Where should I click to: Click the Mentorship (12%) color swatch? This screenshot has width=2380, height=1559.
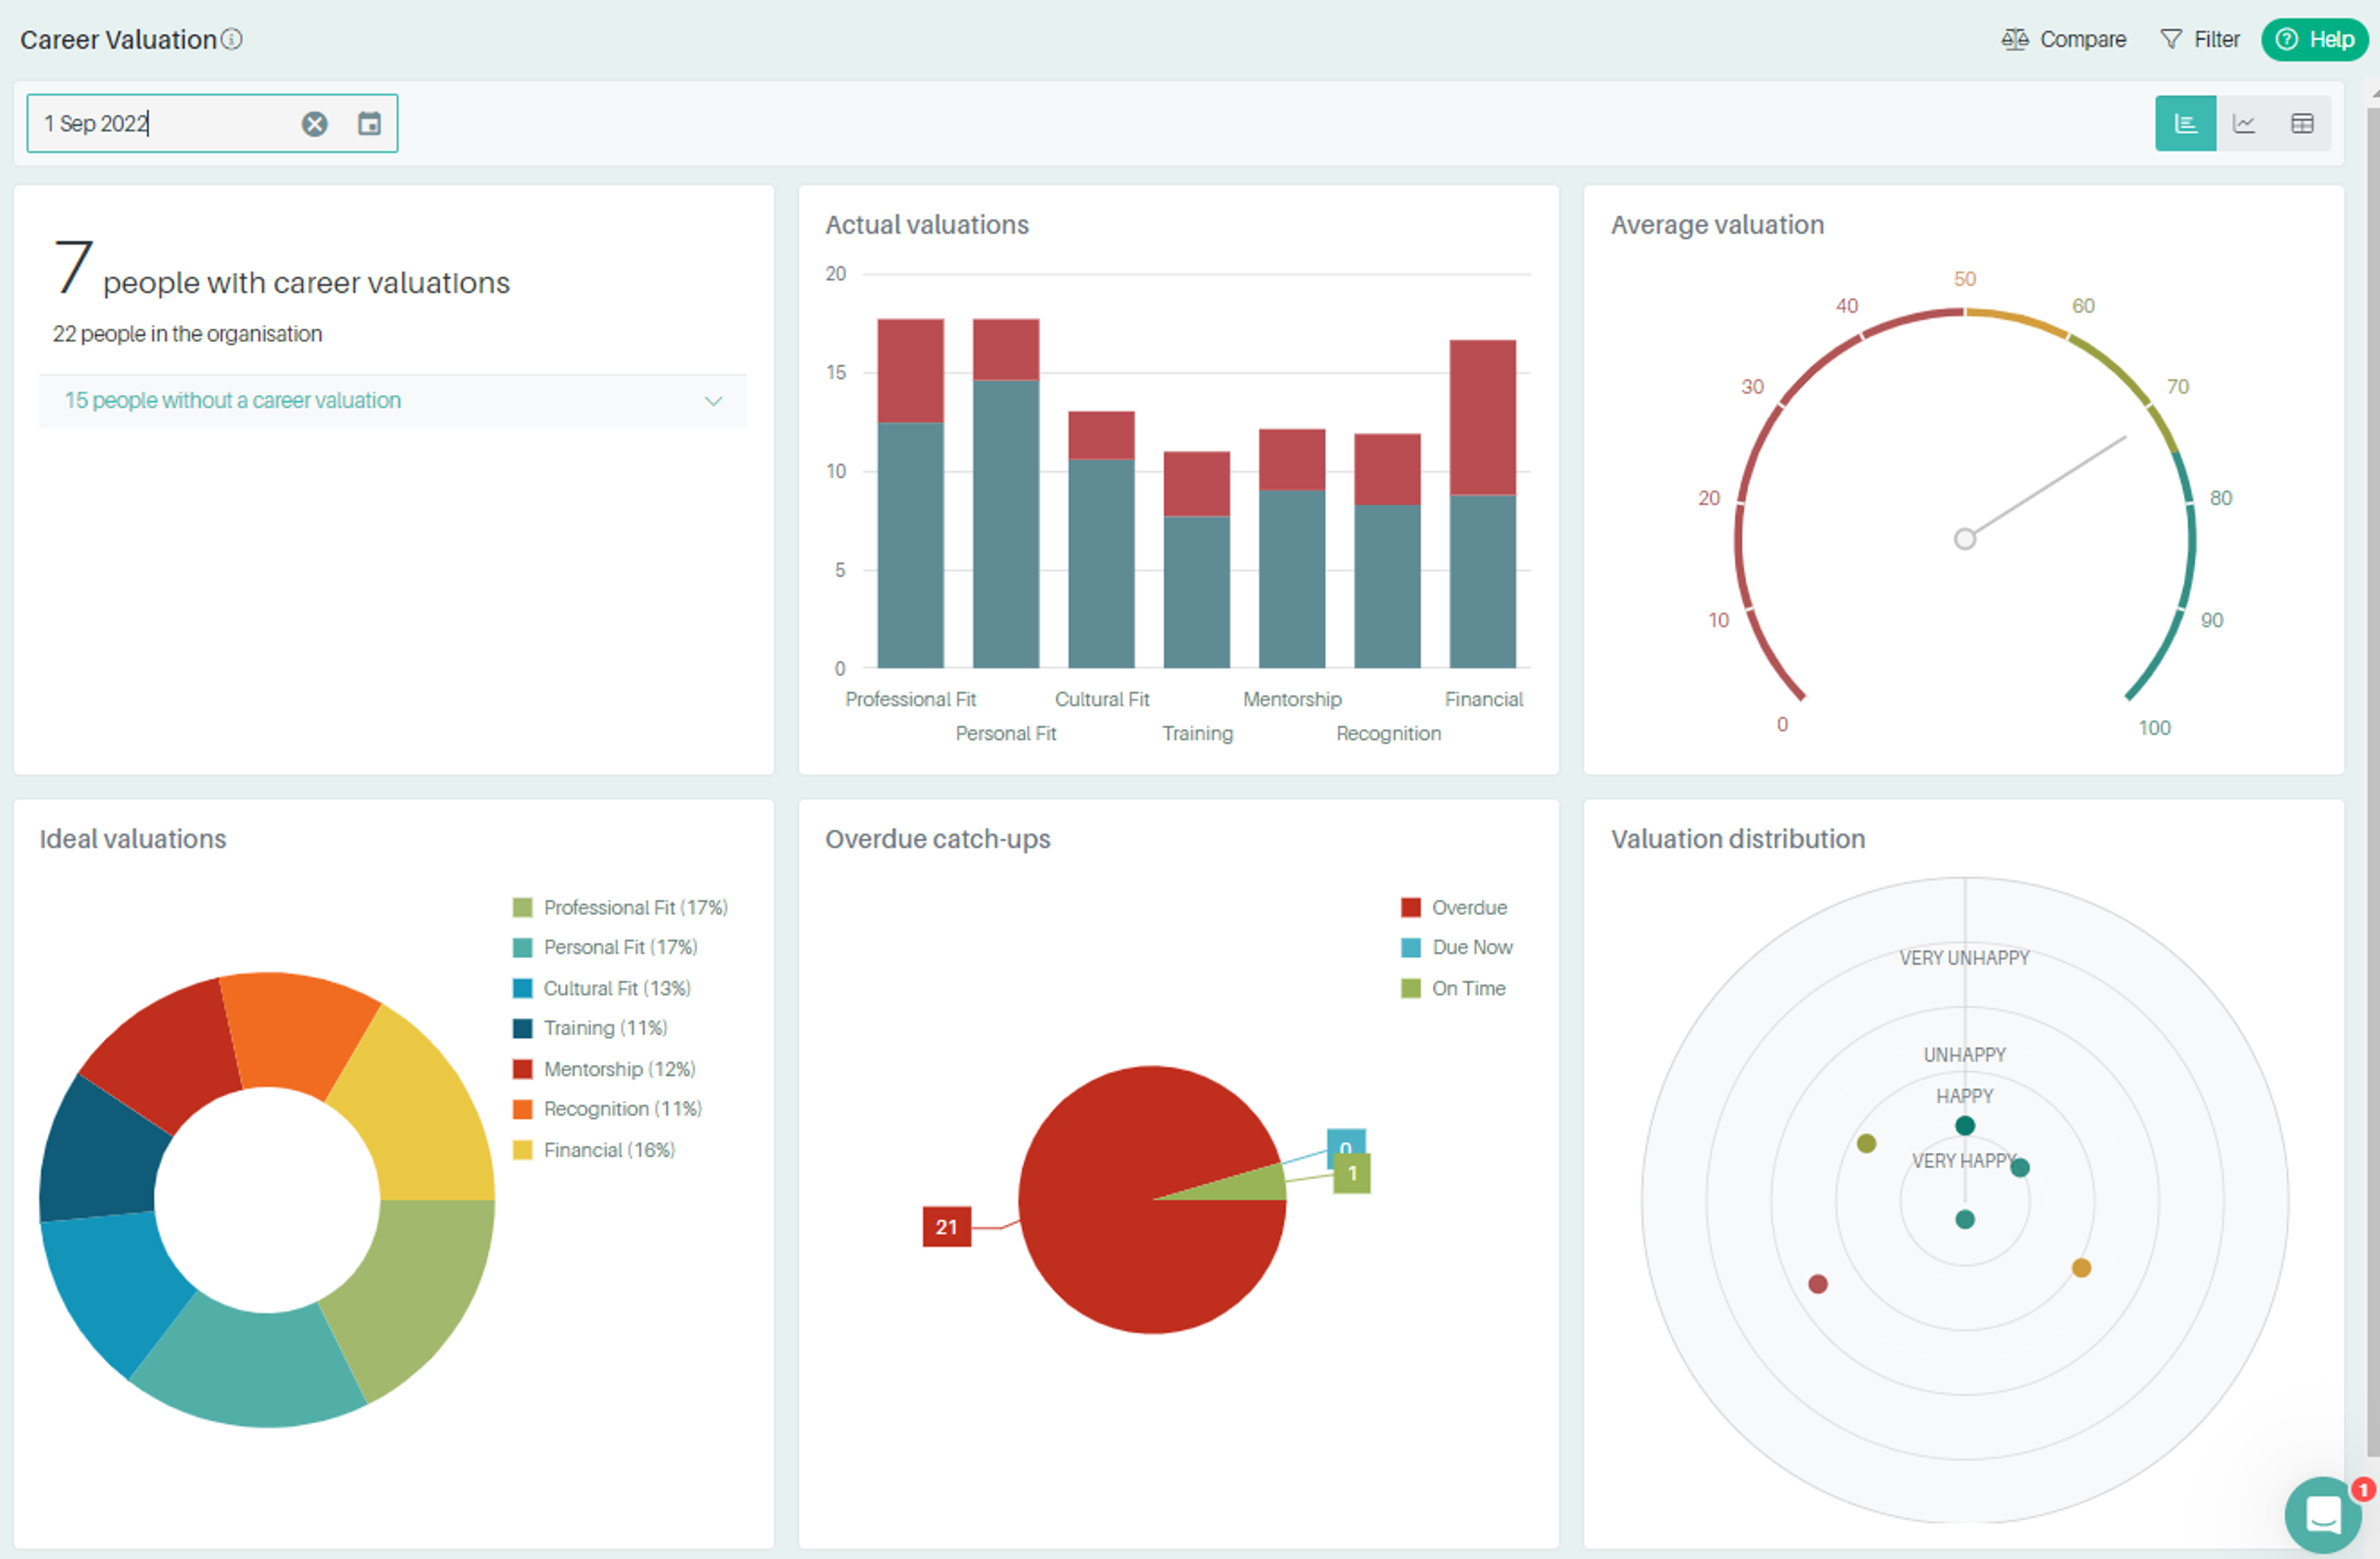click(x=522, y=1069)
